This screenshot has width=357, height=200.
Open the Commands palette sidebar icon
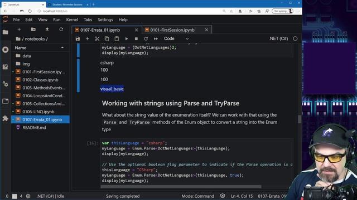5,67
